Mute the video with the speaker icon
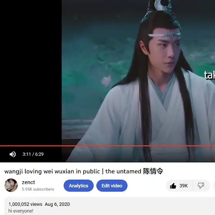The width and height of the screenshot is (215, 215). pos(13,154)
